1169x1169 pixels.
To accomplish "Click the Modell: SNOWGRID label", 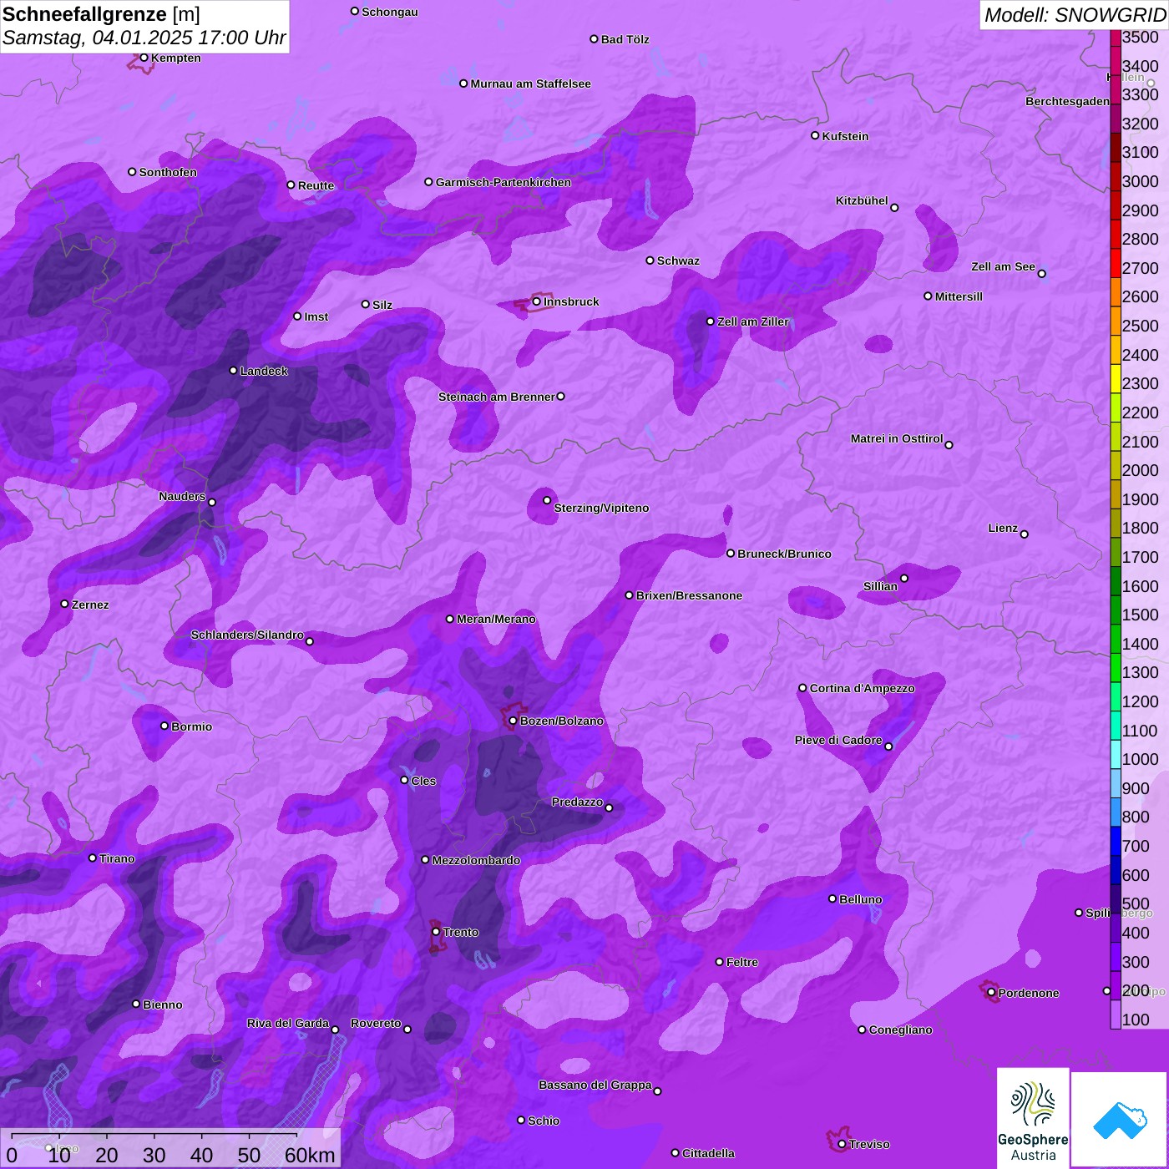I will tap(1075, 14).
